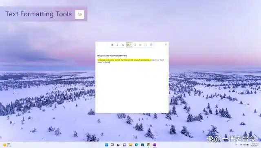Click the fifth toolbar icon after highlighter
This screenshot has height=148, width=261.
pyautogui.click(x=135, y=45)
